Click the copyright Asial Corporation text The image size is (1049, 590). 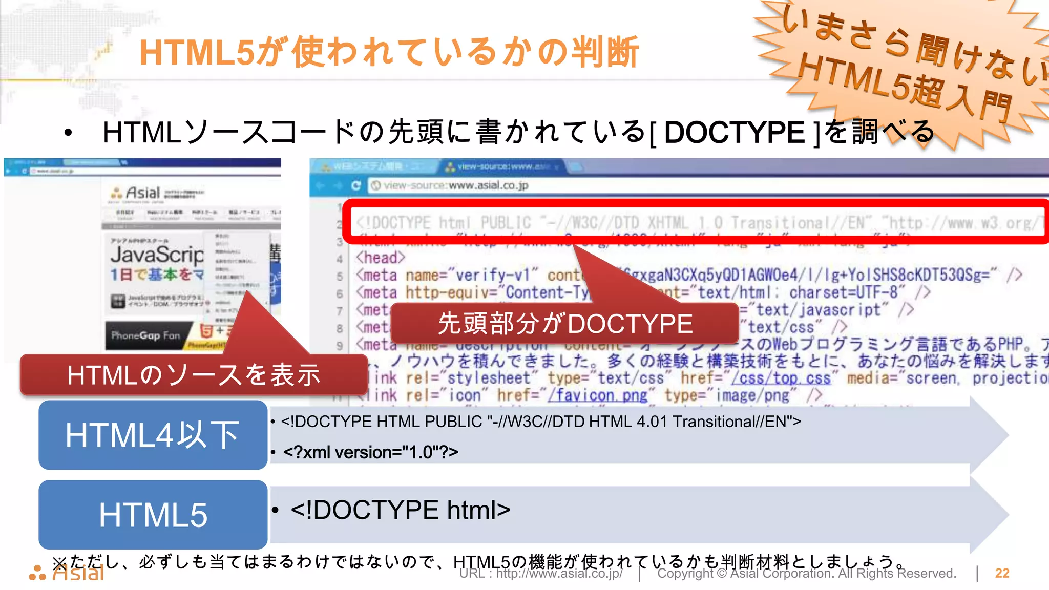pyautogui.click(x=807, y=573)
